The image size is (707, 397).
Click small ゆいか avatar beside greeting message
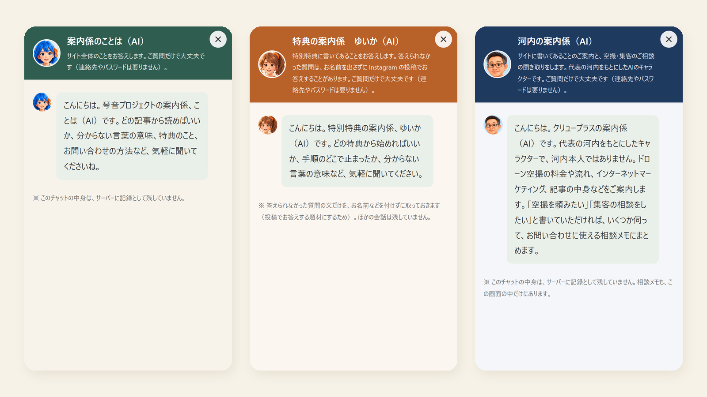[x=268, y=125]
